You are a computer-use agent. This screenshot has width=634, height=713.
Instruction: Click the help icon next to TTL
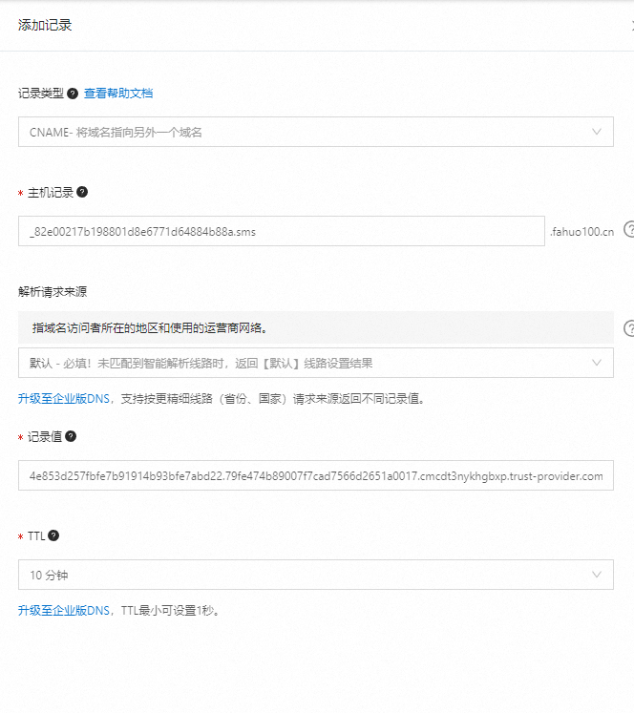coord(53,535)
